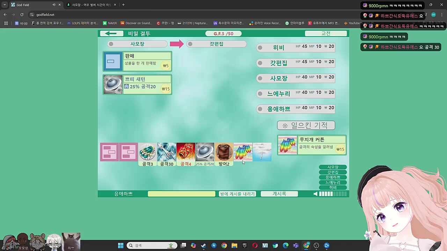Click the 비밀 결투 room title
This screenshot has width=447, height=251.
(x=139, y=33)
